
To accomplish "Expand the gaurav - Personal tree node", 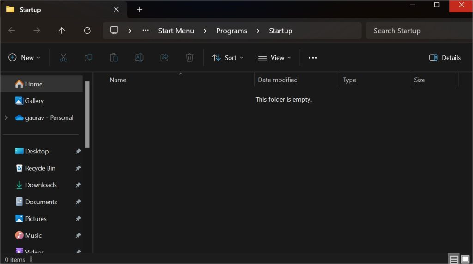I will click(6, 117).
